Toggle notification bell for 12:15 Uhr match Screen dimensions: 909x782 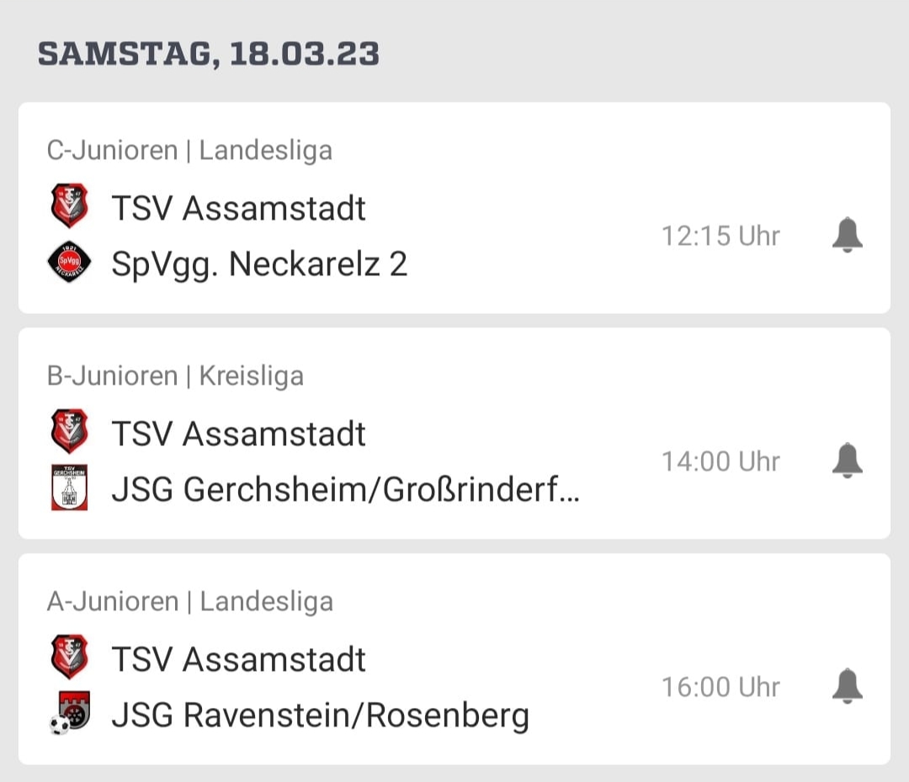(848, 236)
